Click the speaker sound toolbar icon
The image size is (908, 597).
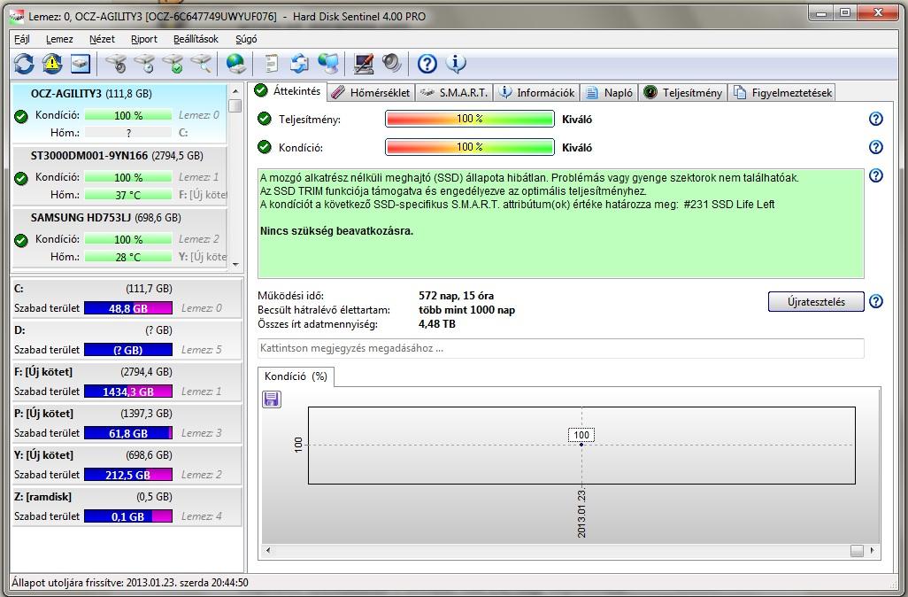[x=392, y=63]
